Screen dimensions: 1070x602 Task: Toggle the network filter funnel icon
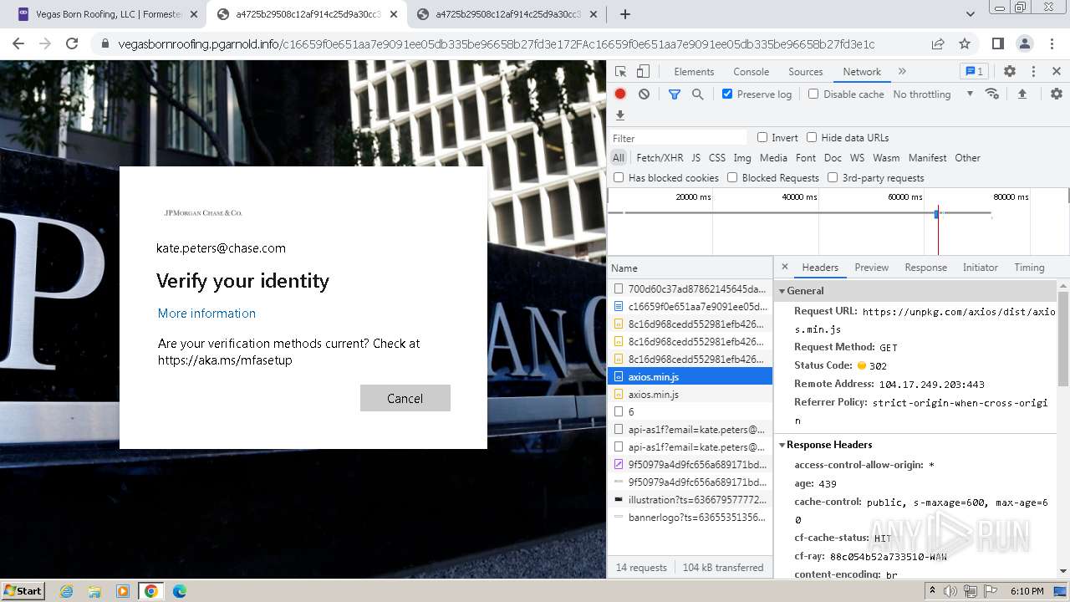click(x=674, y=94)
